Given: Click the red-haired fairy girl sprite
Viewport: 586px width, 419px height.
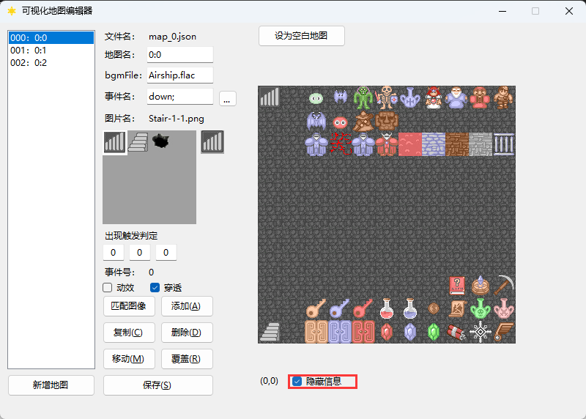Looking at the screenshot, I should click(434, 98).
